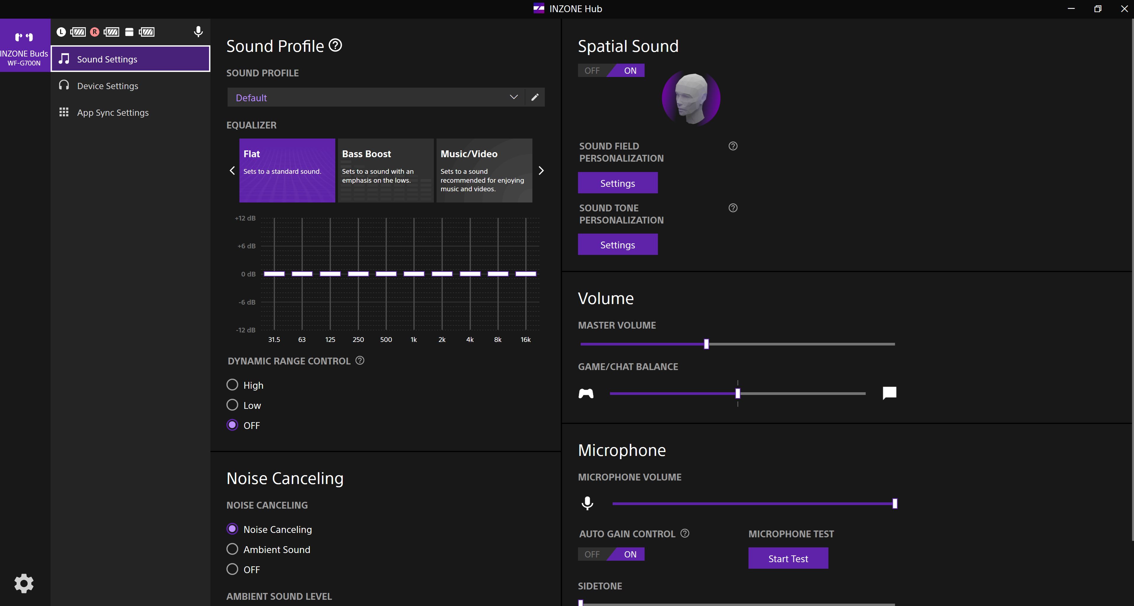The height and width of the screenshot is (606, 1134).
Task: Open Sound Tone Personalization Settings button
Action: pyautogui.click(x=618, y=245)
